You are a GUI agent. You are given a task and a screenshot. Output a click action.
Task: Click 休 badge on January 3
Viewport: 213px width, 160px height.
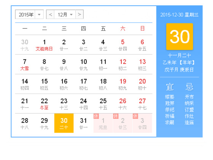(x=135, y=116)
